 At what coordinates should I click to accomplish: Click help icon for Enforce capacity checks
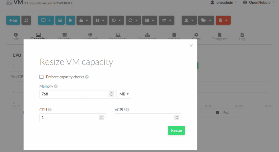87,77
